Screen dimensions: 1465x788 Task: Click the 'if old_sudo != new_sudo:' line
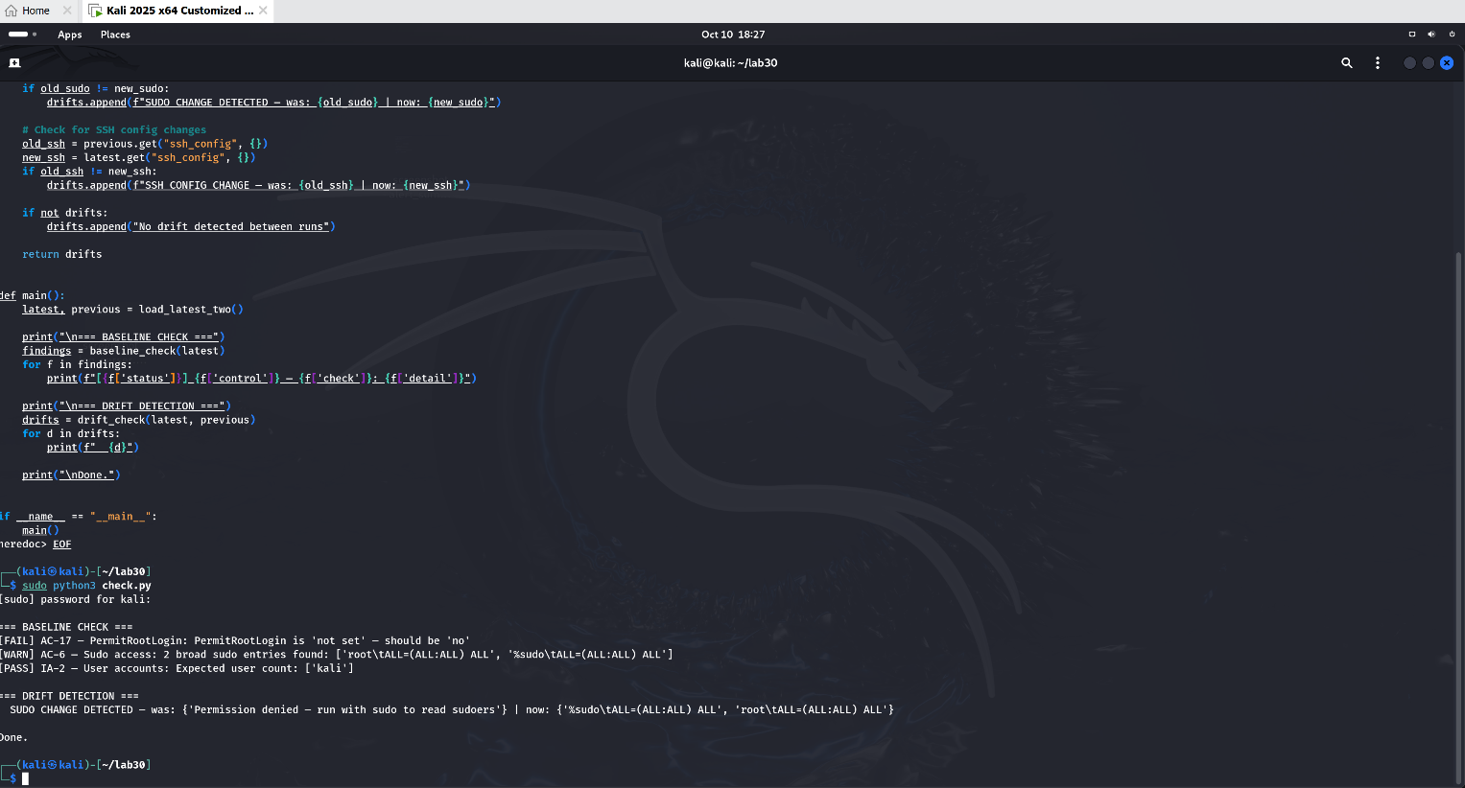[x=96, y=89]
